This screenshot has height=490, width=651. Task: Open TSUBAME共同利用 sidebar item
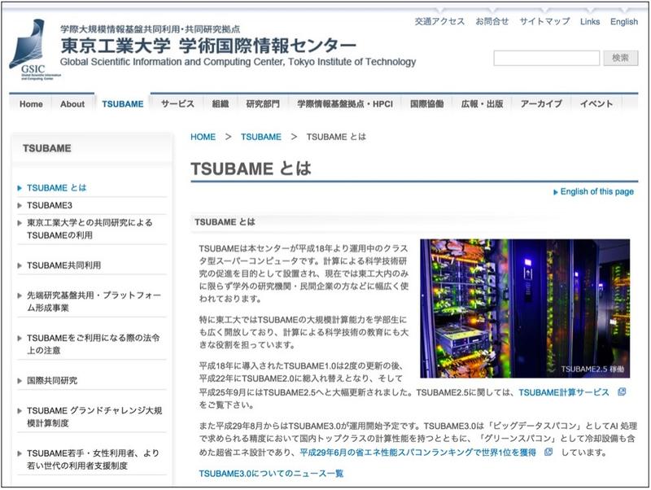(x=64, y=265)
